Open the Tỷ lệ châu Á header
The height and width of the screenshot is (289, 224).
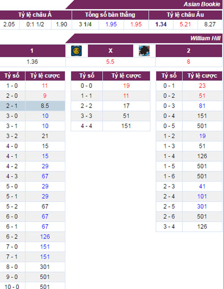coord(35,15)
